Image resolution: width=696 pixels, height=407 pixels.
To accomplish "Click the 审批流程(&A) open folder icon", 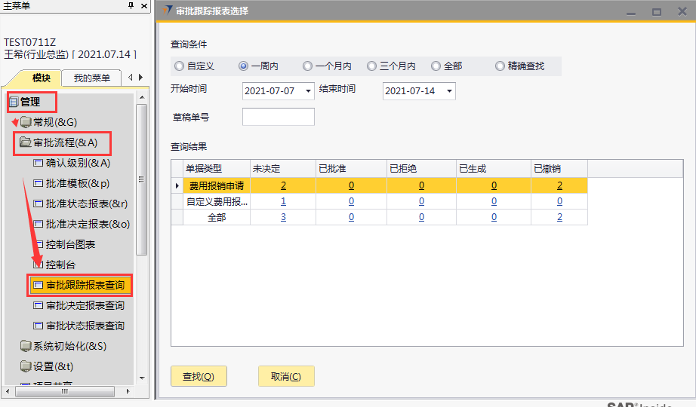I will click(26, 142).
